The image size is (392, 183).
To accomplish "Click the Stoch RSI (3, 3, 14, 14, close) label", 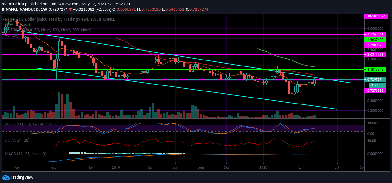I will pos(30,124).
